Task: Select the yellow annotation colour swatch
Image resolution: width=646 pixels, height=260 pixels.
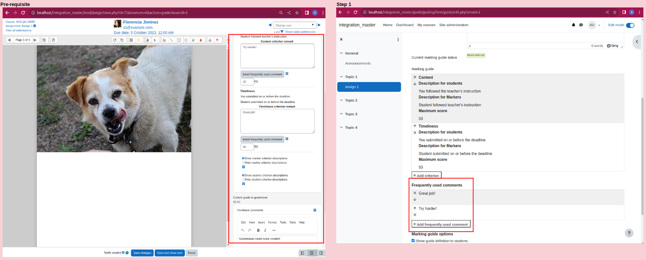Action: 139,40
